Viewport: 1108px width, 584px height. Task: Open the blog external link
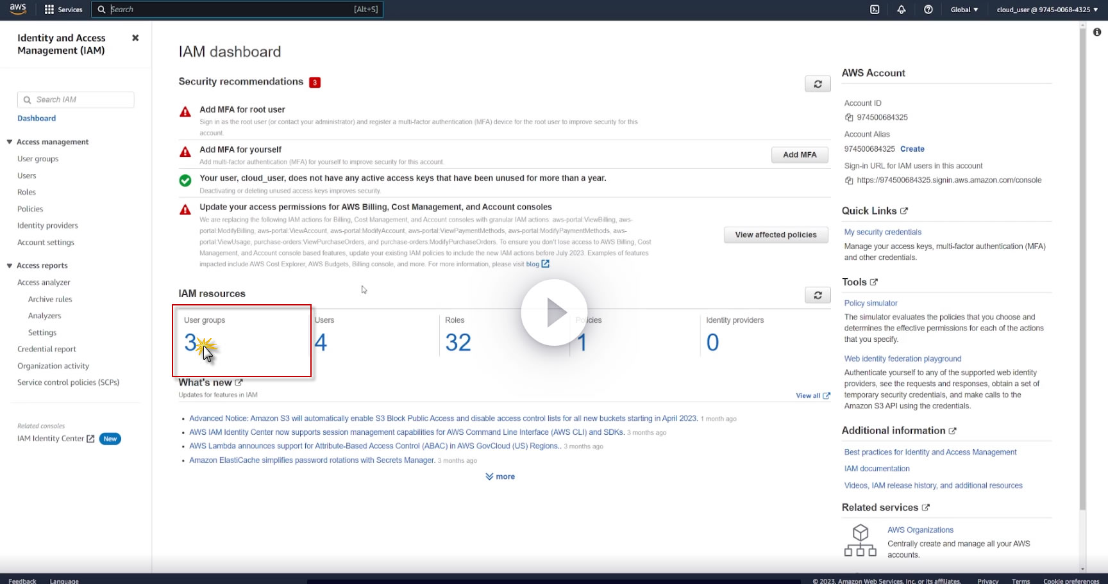tap(537, 264)
